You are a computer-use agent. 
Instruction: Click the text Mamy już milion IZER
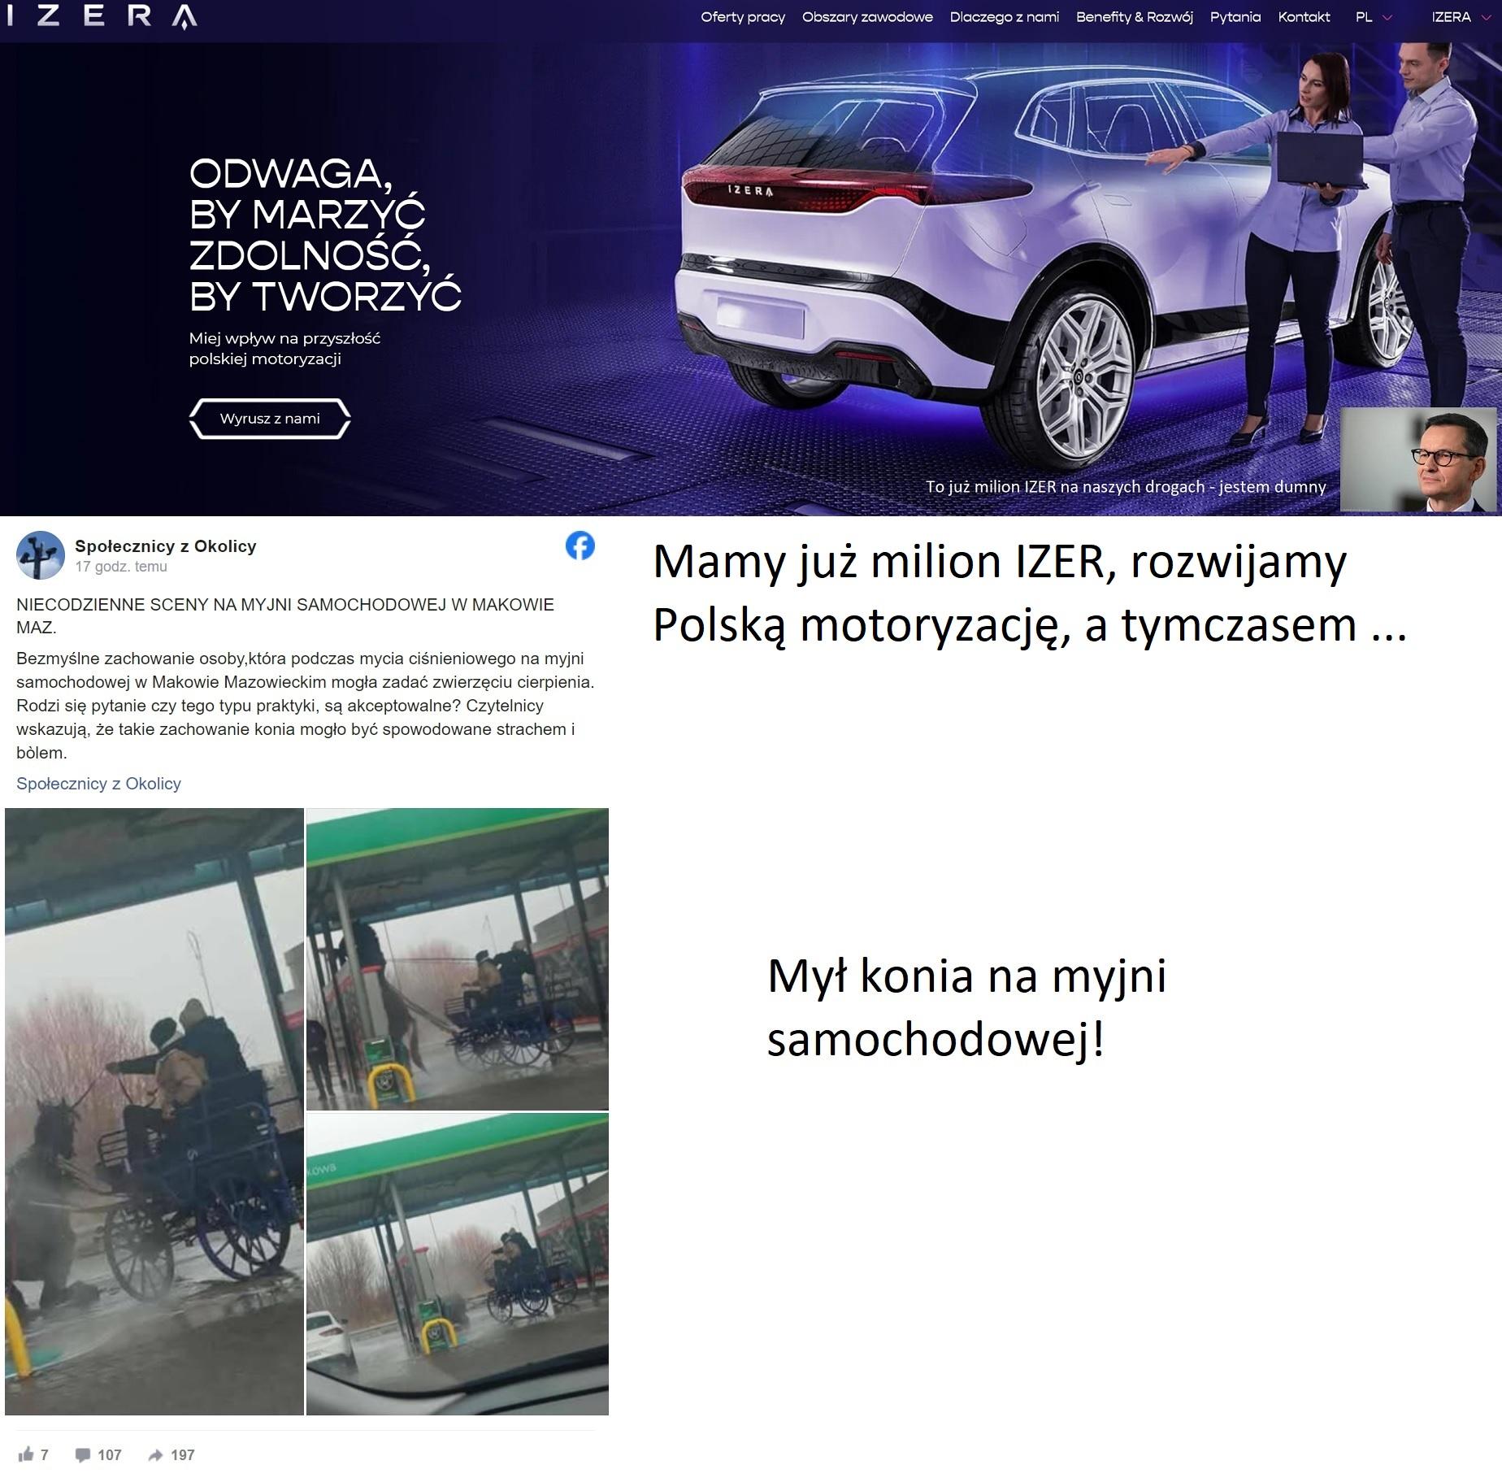pyautogui.click(x=1030, y=593)
